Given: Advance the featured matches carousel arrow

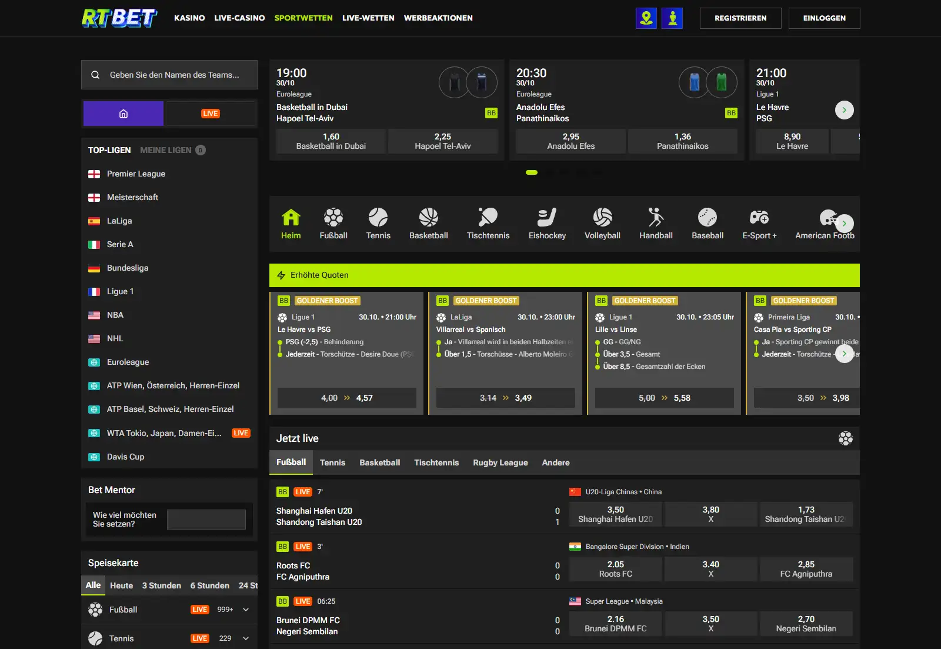Looking at the screenshot, I should click(x=845, y=110).
